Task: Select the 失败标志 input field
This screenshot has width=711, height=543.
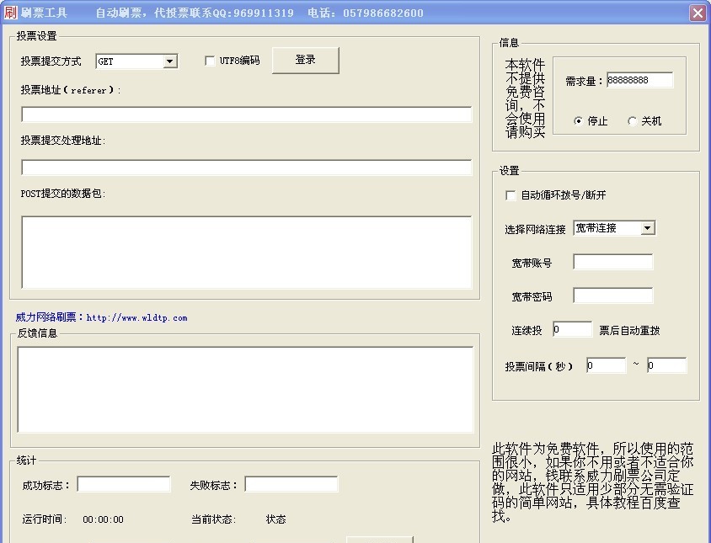Action: click(x=291, y=484)
